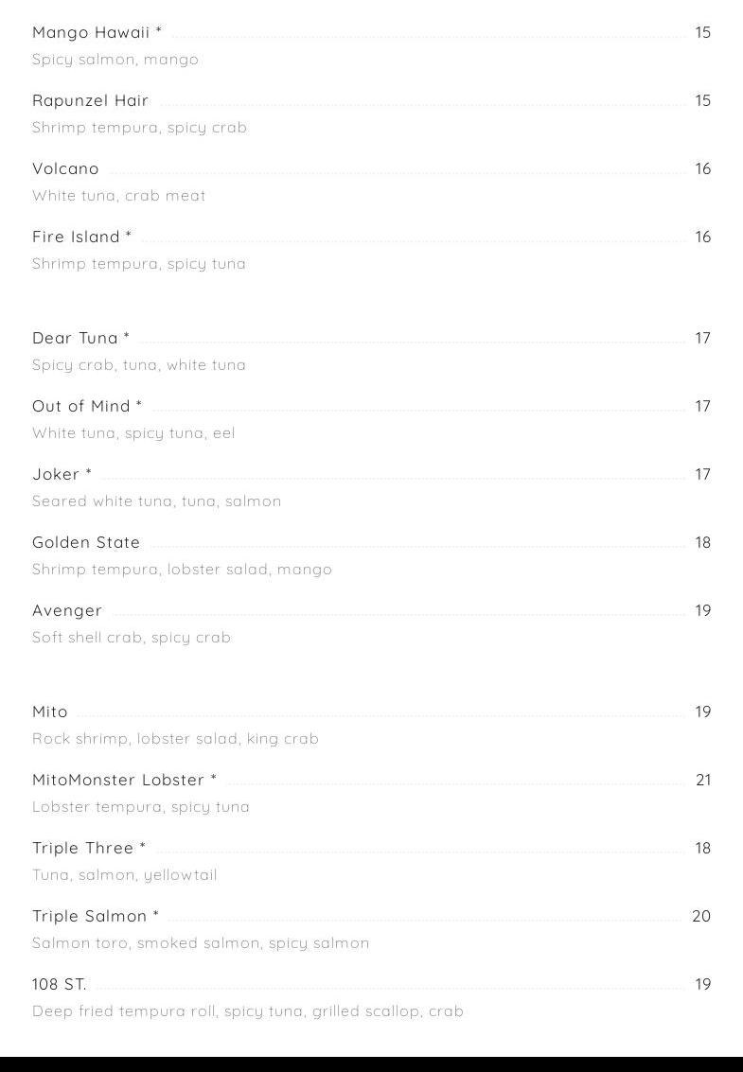Image resolution: width=743 pixels, height=1072 pixels.
Task: Select the Rapunzel Hair menu item
Action: 90,100
